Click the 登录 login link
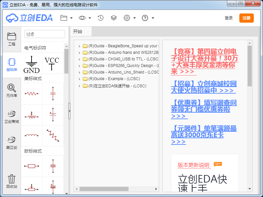Image resolution: width=263 pixels, height=197 pixels. point(228,18)
